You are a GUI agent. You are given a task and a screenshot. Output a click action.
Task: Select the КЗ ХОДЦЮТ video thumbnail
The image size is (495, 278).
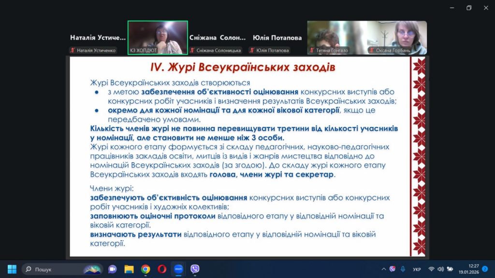pos(158,38)
